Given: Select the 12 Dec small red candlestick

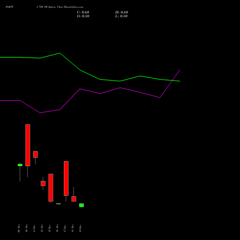Looking at the screenshot, I should (43, 183).
